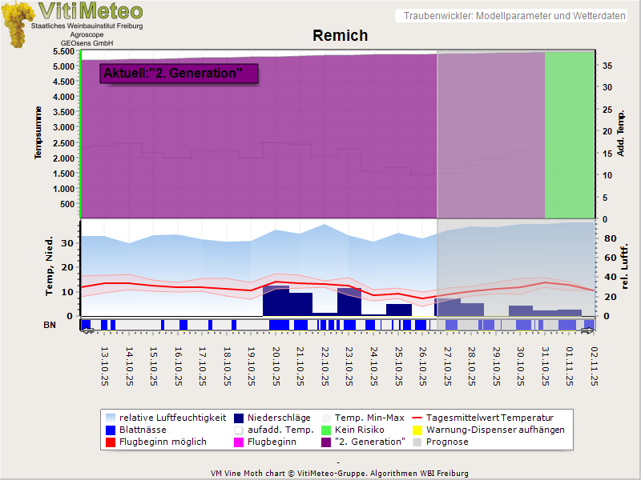This screenshot has height=480, width=641.
Task: Click the VitiMeteo grape logo
Action: click(16, 24)
